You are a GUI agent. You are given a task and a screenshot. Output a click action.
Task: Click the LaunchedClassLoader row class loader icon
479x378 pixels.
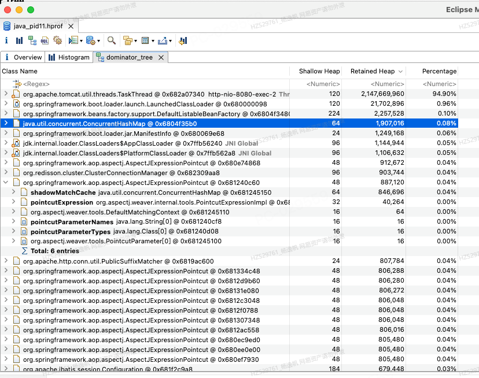click(17, 104)
